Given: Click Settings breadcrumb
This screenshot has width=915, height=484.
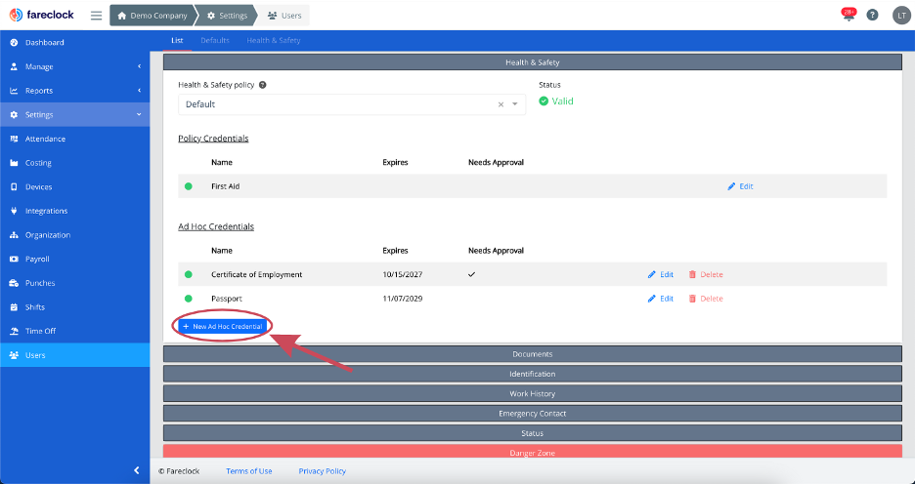Looking at the screenshot, I should tap(227, 16).
